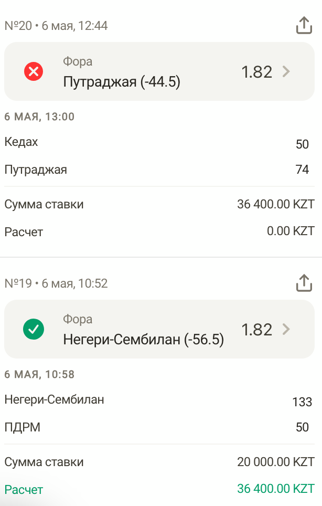This screenshot has width=322, height=506.
Task: Share bet №20 via share icon
Action: click(304, 25)
